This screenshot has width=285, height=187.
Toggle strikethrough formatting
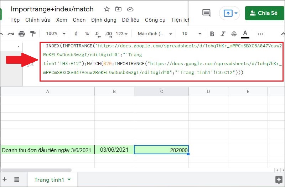coord(234,34)
